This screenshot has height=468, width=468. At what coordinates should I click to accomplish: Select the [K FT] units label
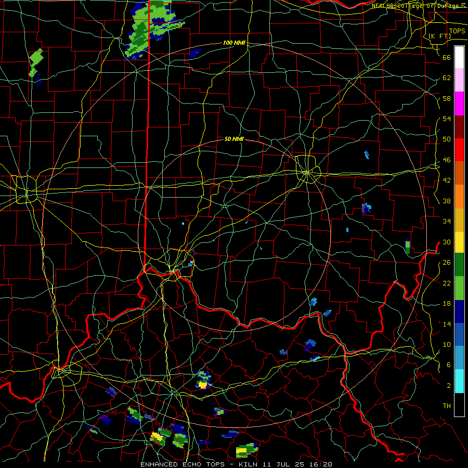[440, 36]
